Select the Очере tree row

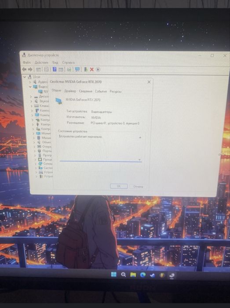[44, 147]
